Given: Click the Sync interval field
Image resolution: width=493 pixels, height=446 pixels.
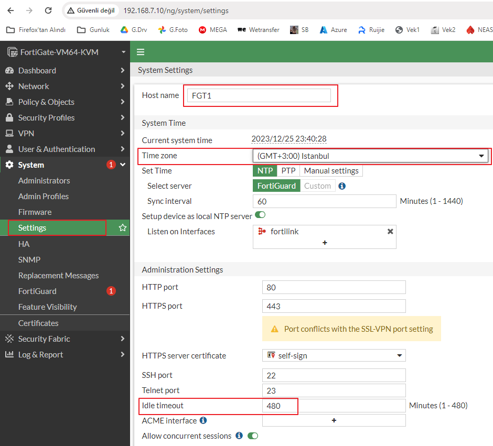Looking at the screenshot, I should pos(325,201).
